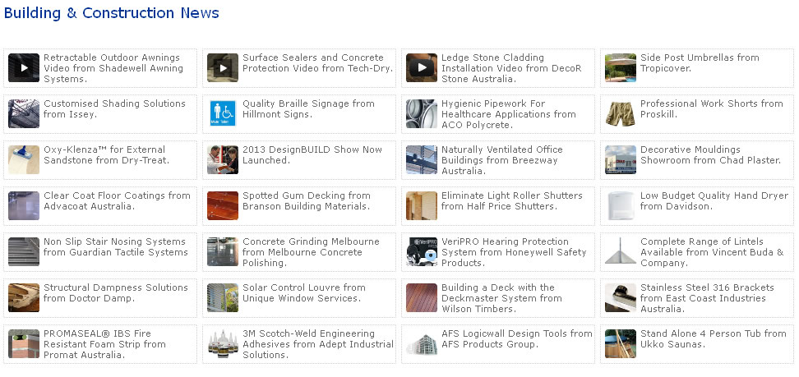Read Complete Range of Lintels link
799x377 pixels.
712,252
